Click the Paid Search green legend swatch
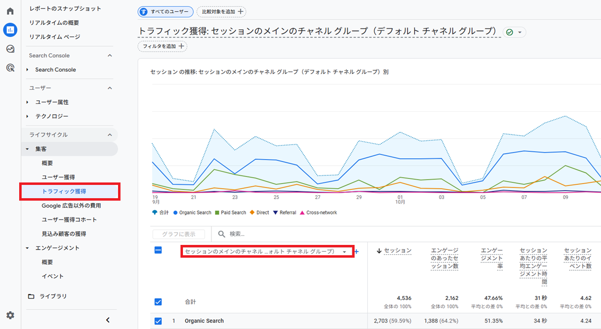 coord(217,213)
